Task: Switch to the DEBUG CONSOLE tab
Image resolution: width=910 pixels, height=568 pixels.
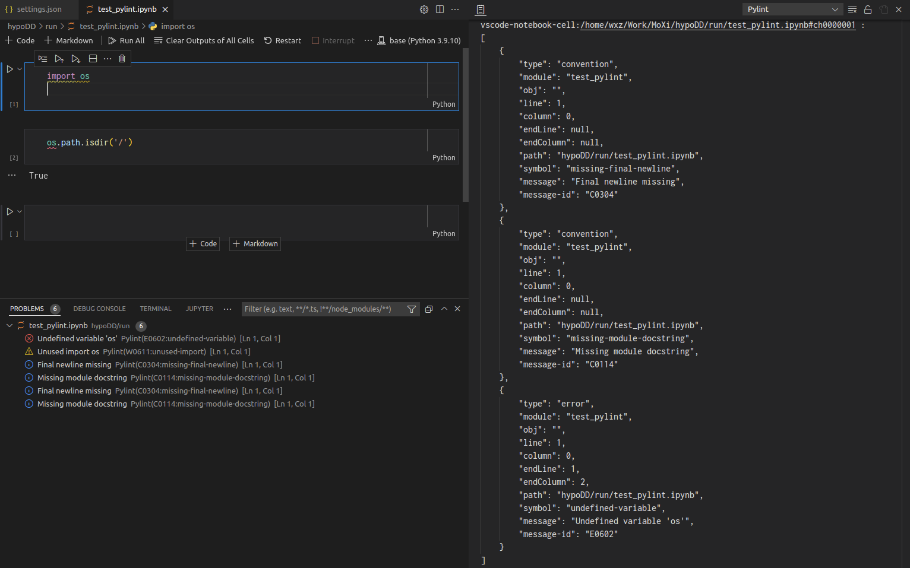Action: [x=99, y=308]
